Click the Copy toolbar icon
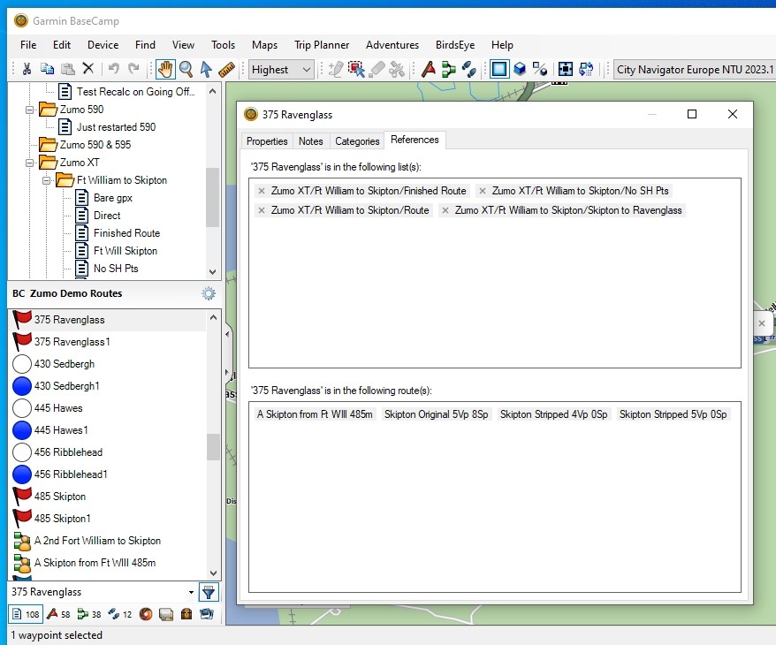Viewport: 776px width, 645px height. 47,69
